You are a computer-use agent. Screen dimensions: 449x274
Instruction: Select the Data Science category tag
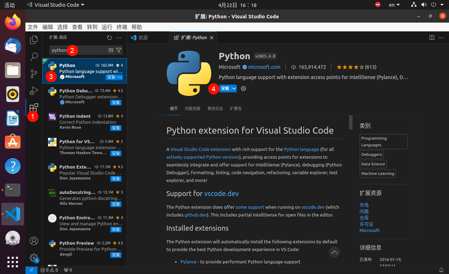[373, 164]
